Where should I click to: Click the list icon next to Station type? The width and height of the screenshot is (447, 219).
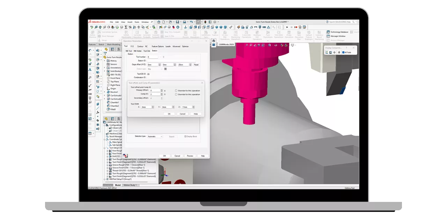165,69
